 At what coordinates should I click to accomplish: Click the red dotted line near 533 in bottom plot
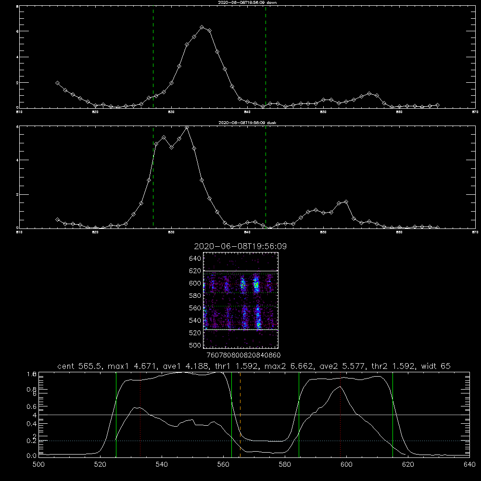pyautogui.click(x=140, y=414)
